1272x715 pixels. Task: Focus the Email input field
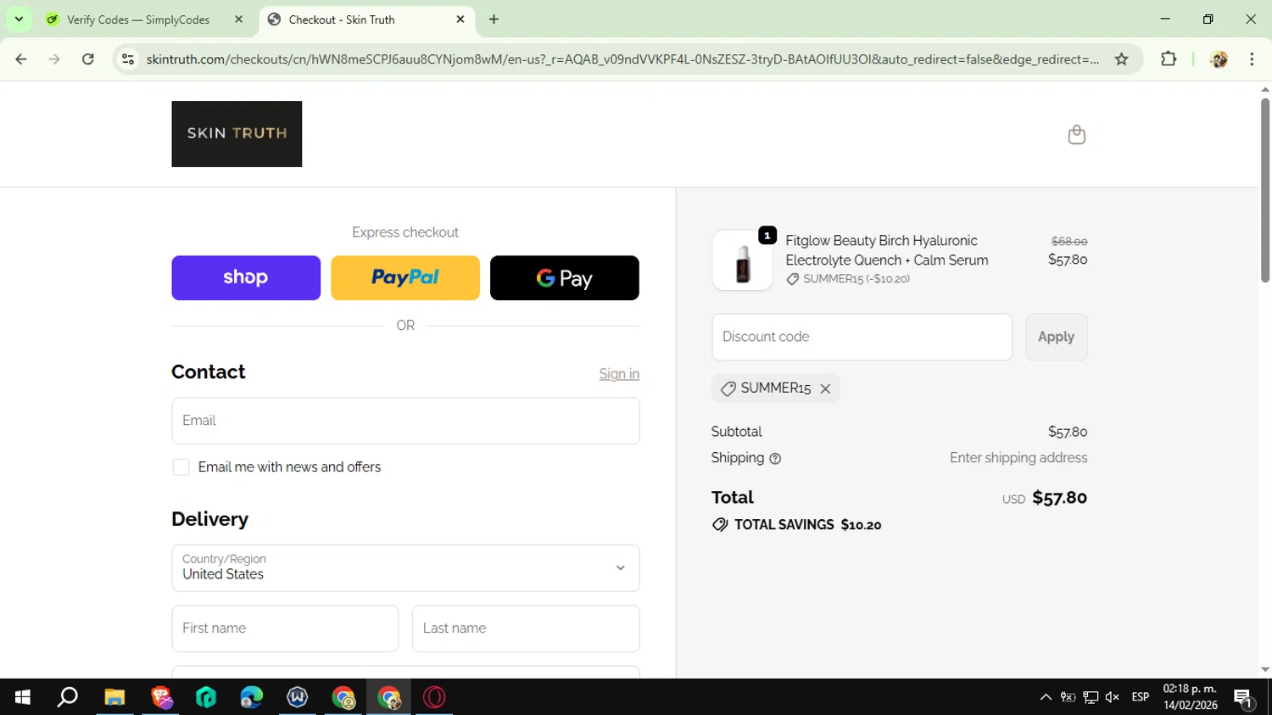click(x=405, y=421)
